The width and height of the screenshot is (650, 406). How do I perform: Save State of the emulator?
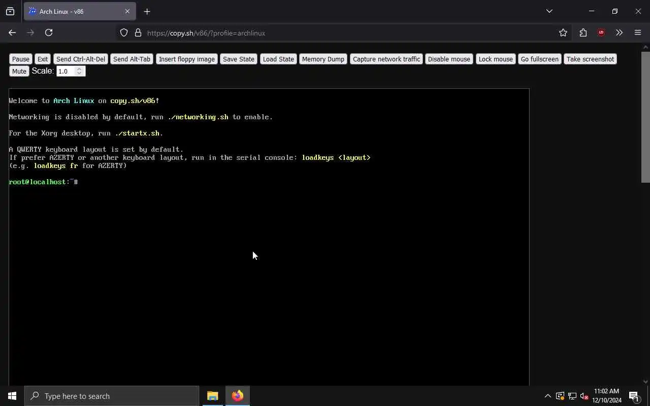point(239,59)
